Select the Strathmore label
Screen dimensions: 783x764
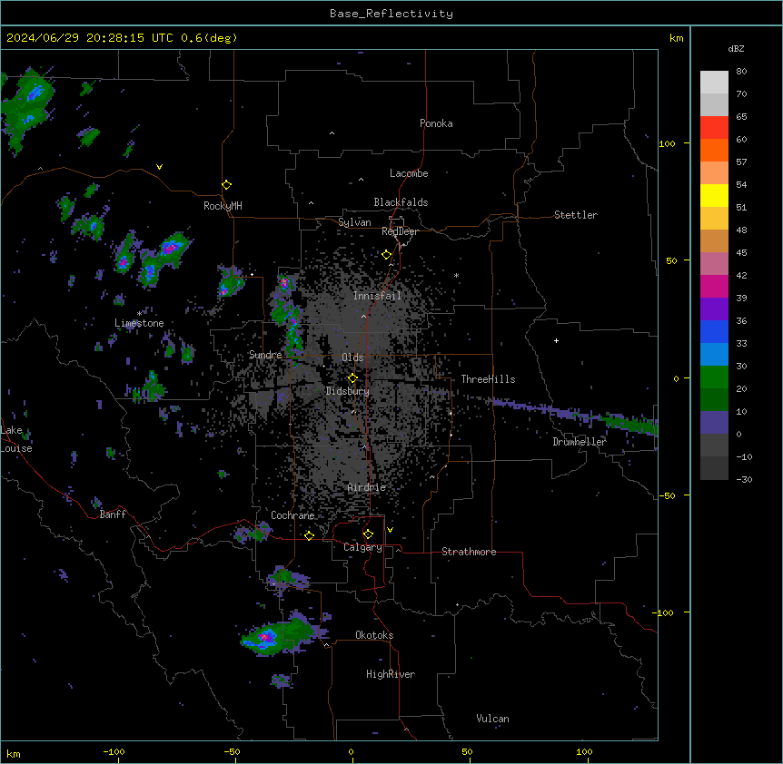pos(469,552)
